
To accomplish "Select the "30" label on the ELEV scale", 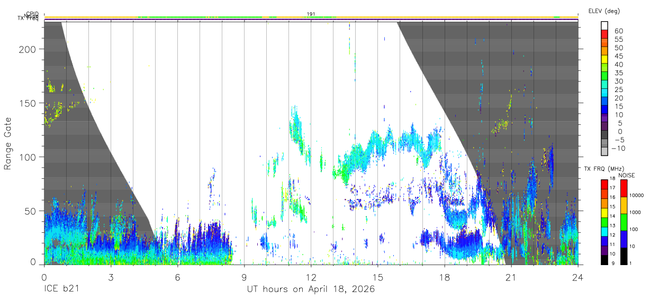I will 618,81.
